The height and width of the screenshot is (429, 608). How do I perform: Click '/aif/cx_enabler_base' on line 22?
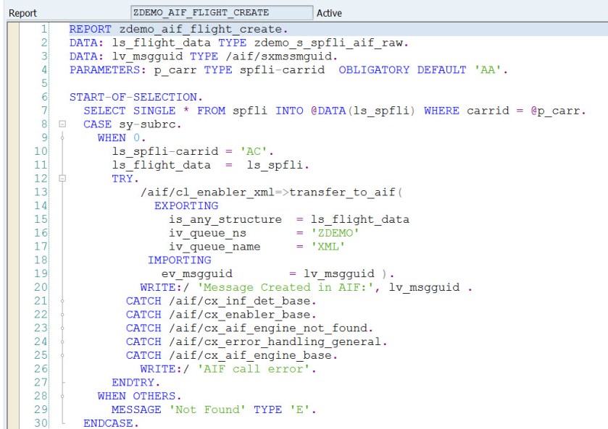coord(239,315)
